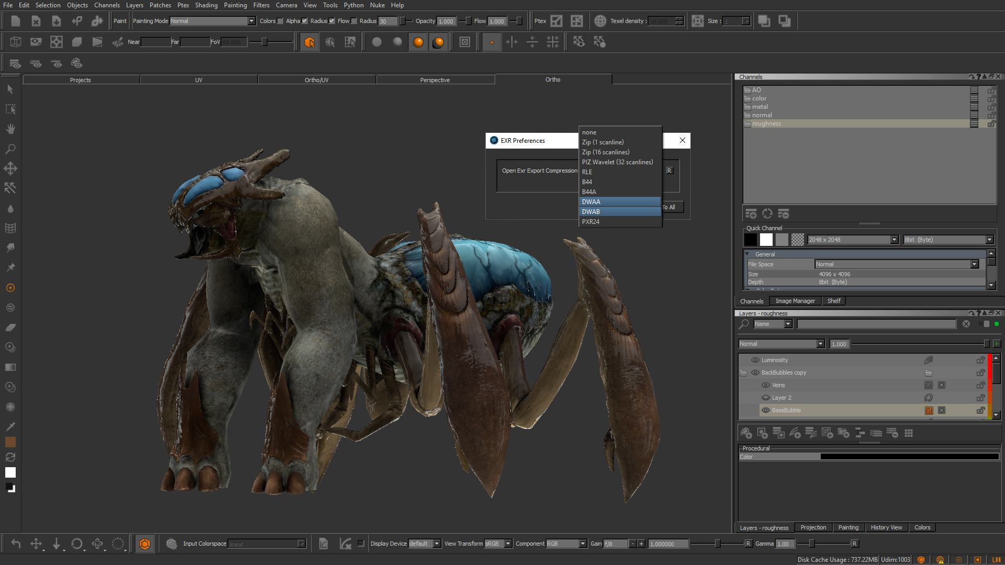Click the layer search text field
1005x565 pixels.
pos(876,324)
